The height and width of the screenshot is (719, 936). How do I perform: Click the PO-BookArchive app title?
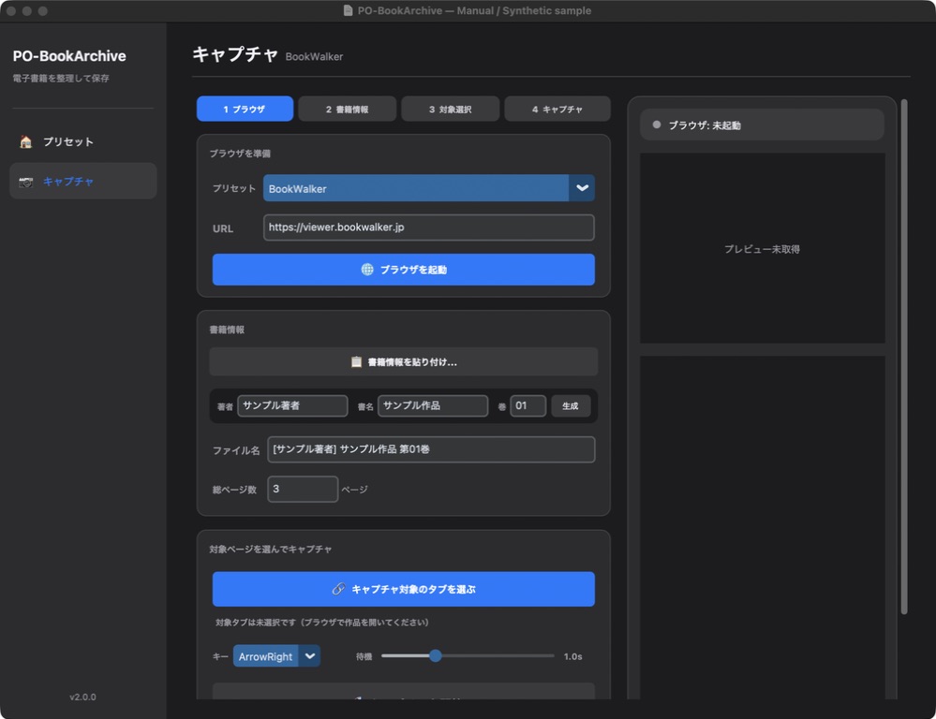pyautogui.click(x=69, y=56)
